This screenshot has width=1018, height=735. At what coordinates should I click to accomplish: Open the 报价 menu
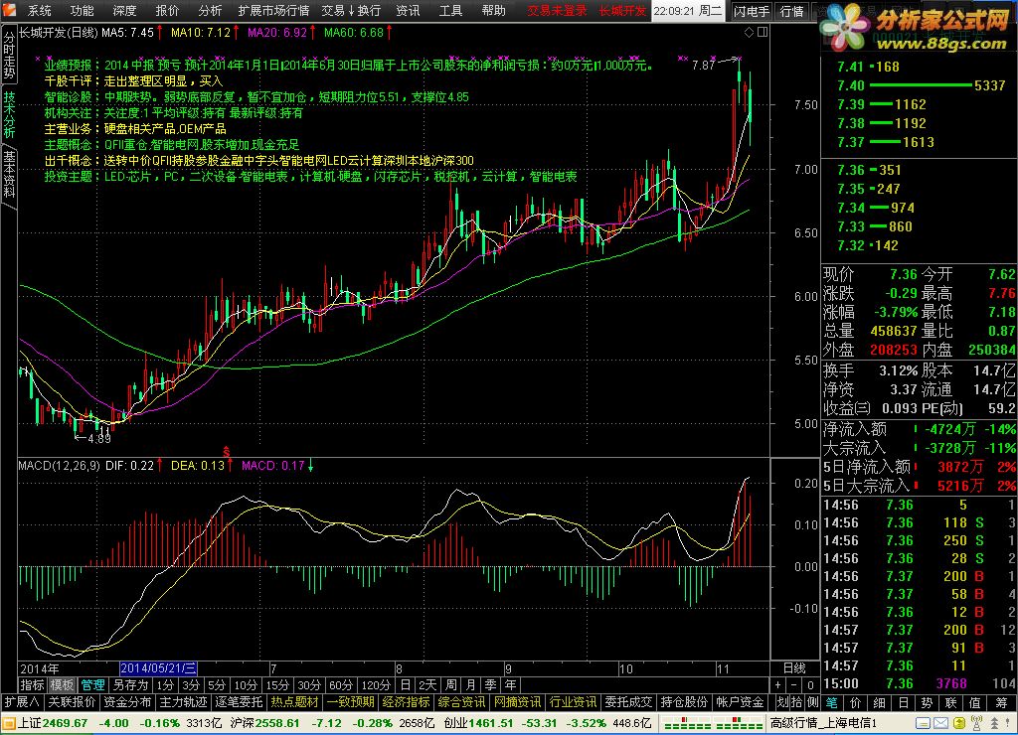(167, 10)
